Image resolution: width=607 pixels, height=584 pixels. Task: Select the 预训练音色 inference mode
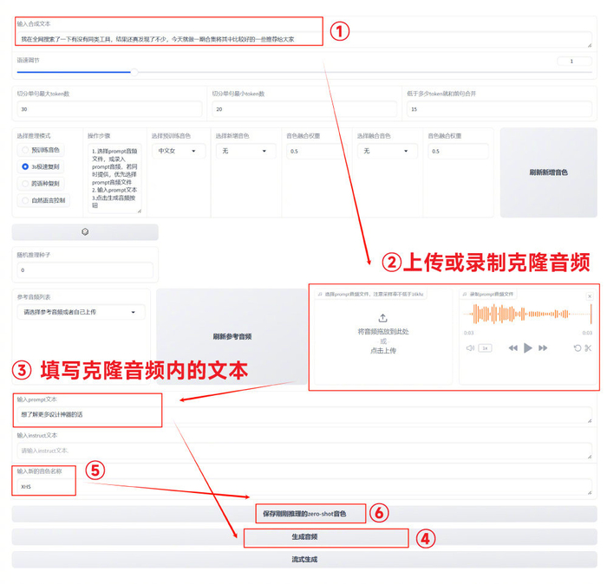click(41, 150)
